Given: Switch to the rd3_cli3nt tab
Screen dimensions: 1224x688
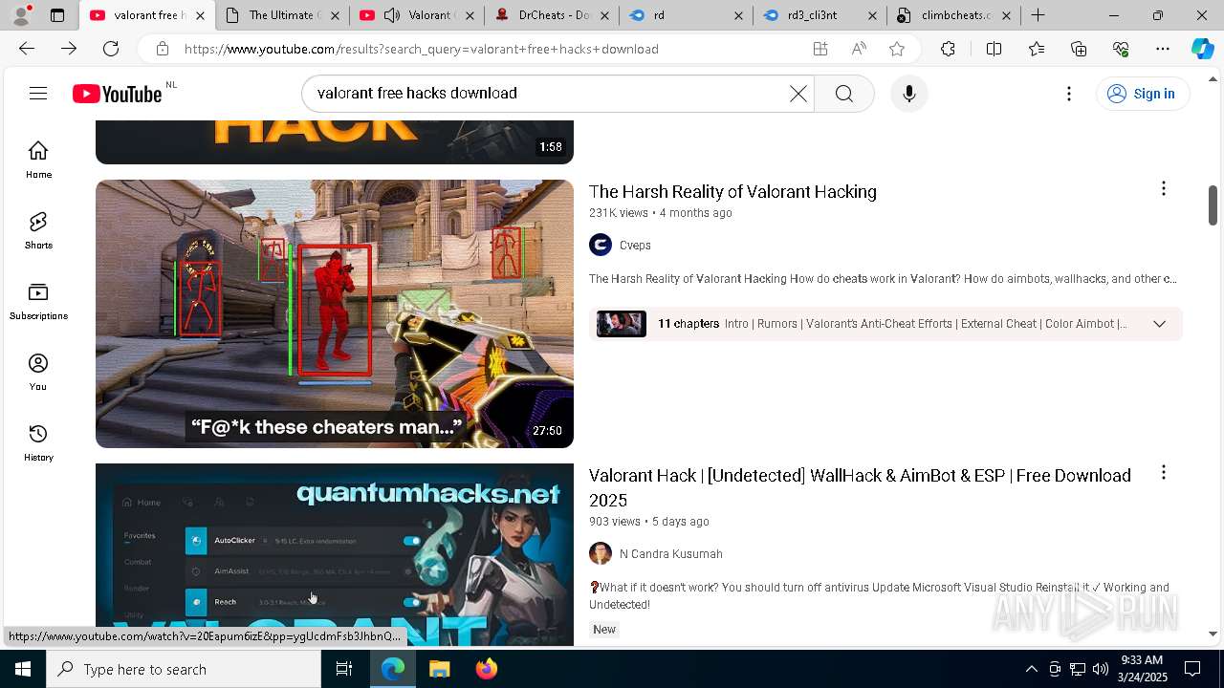Looking at the screenshot, I should [x=820, y=15].
